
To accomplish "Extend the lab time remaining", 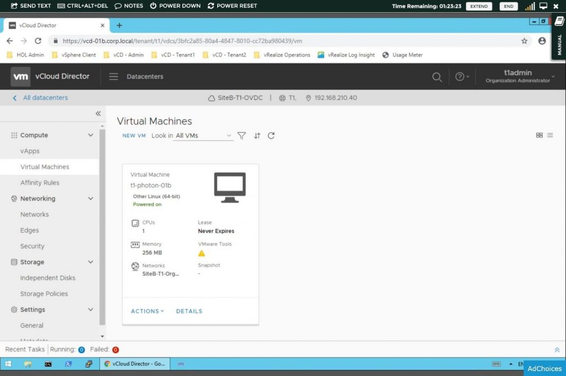I will click(x=479, y=6).
